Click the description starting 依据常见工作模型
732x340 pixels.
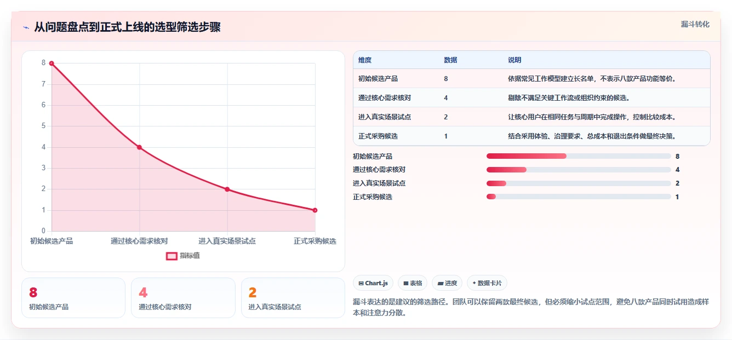(x=593, y=79)
